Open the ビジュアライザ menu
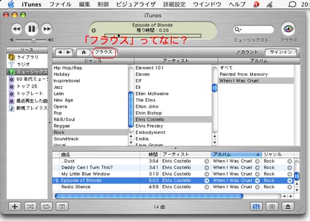The width and height of the screenshot is (310, 221). 136,4
